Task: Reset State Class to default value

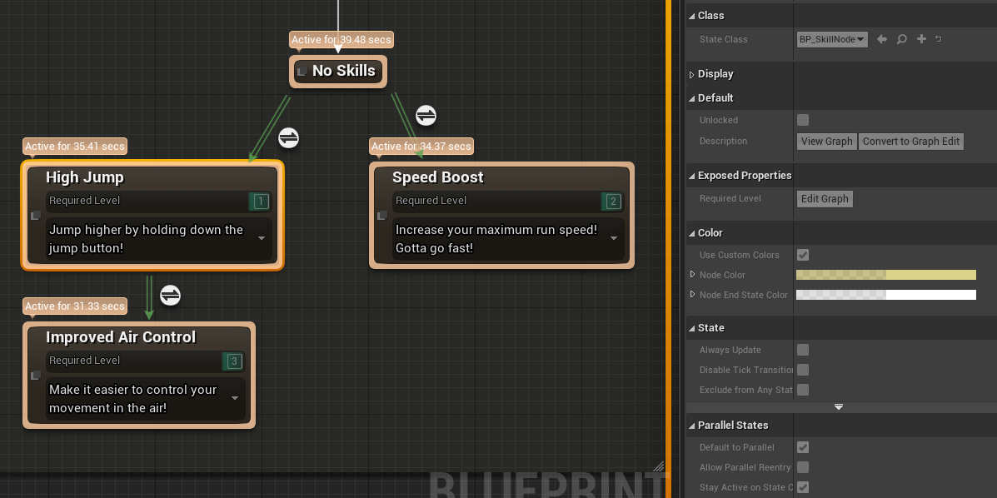Action: pos(939,39)
